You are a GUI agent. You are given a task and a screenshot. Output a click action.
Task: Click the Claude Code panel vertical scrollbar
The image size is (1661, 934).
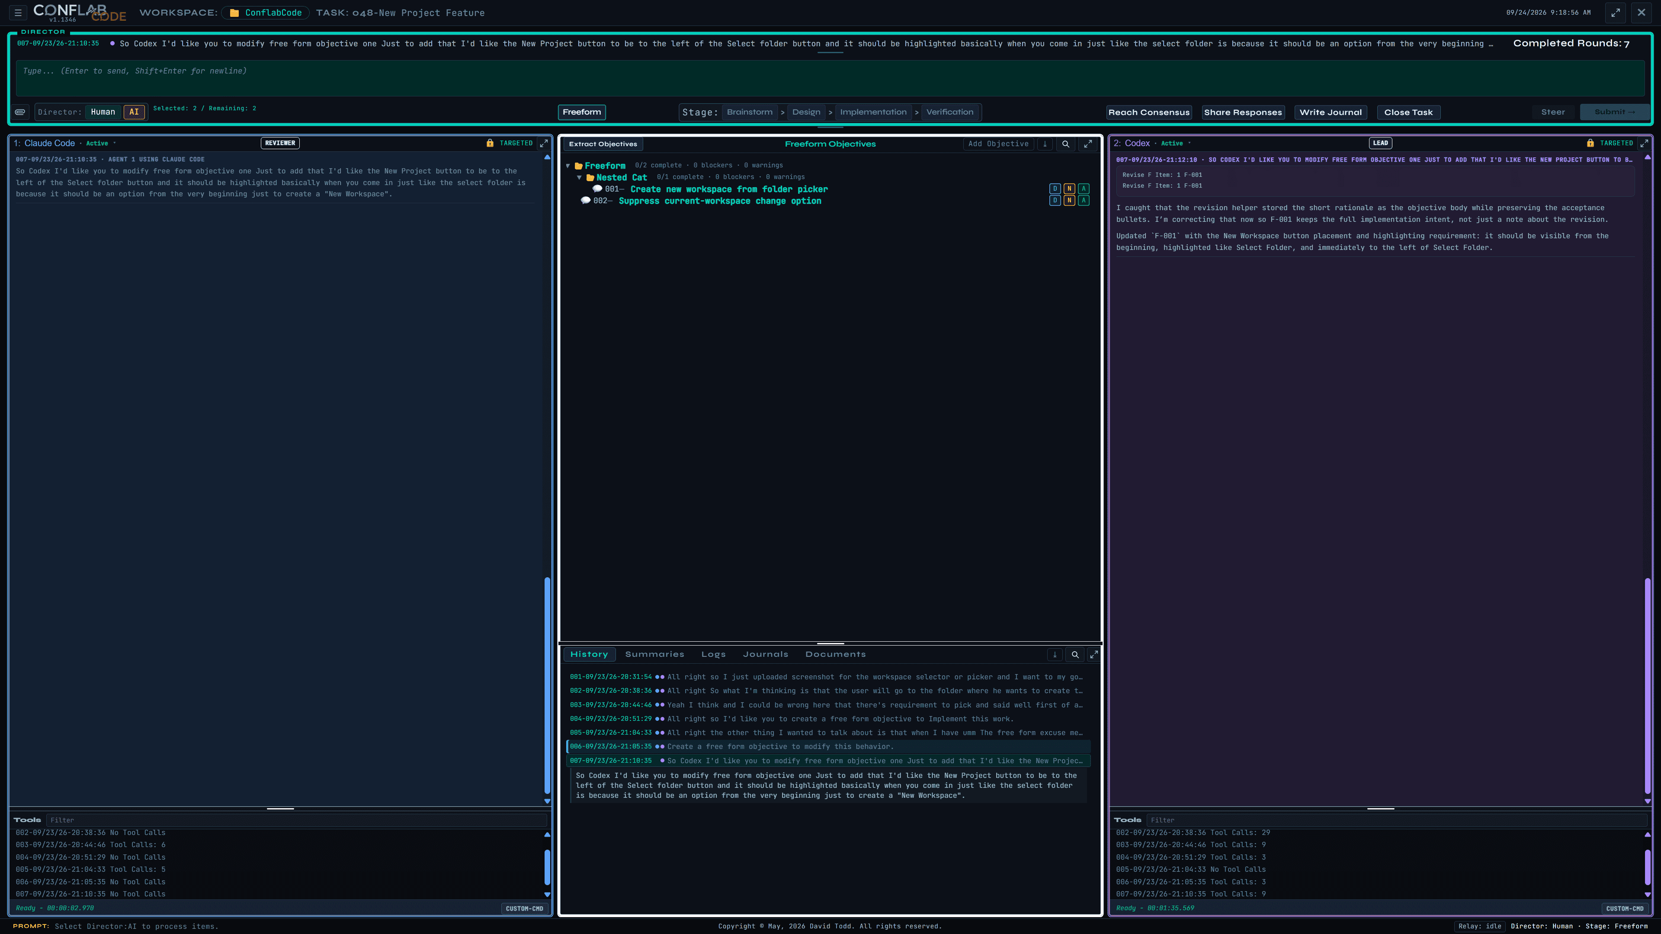click(548, 685)
